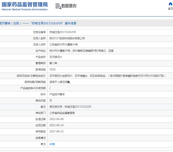Click the 数据查询 magnifier document icon
The image size is (173, 152).
(x=58, y=6)
